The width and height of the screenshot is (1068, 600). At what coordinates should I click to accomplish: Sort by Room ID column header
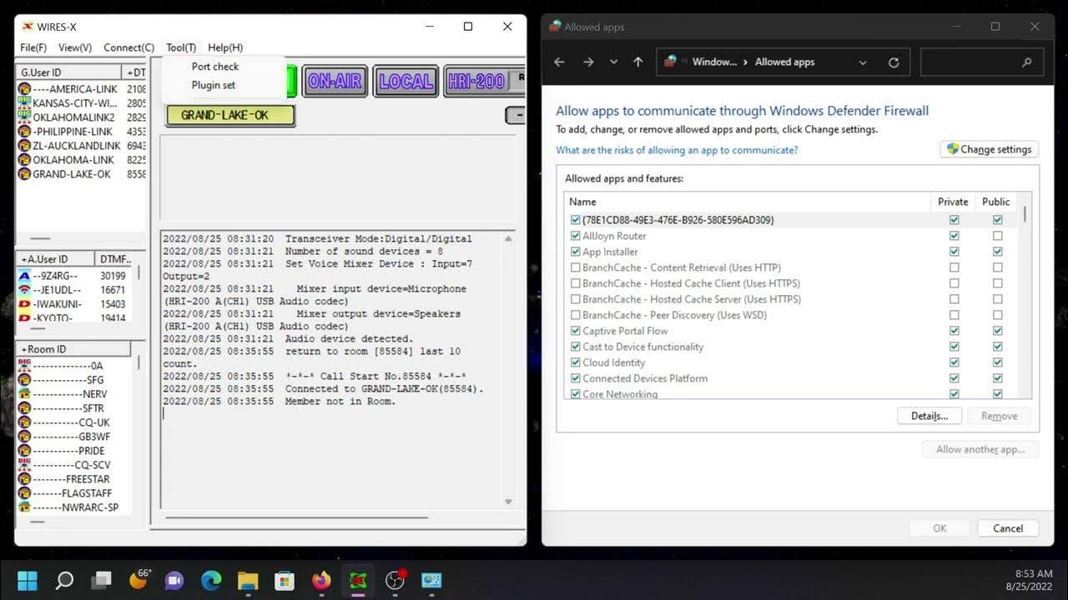click(73, 349)
